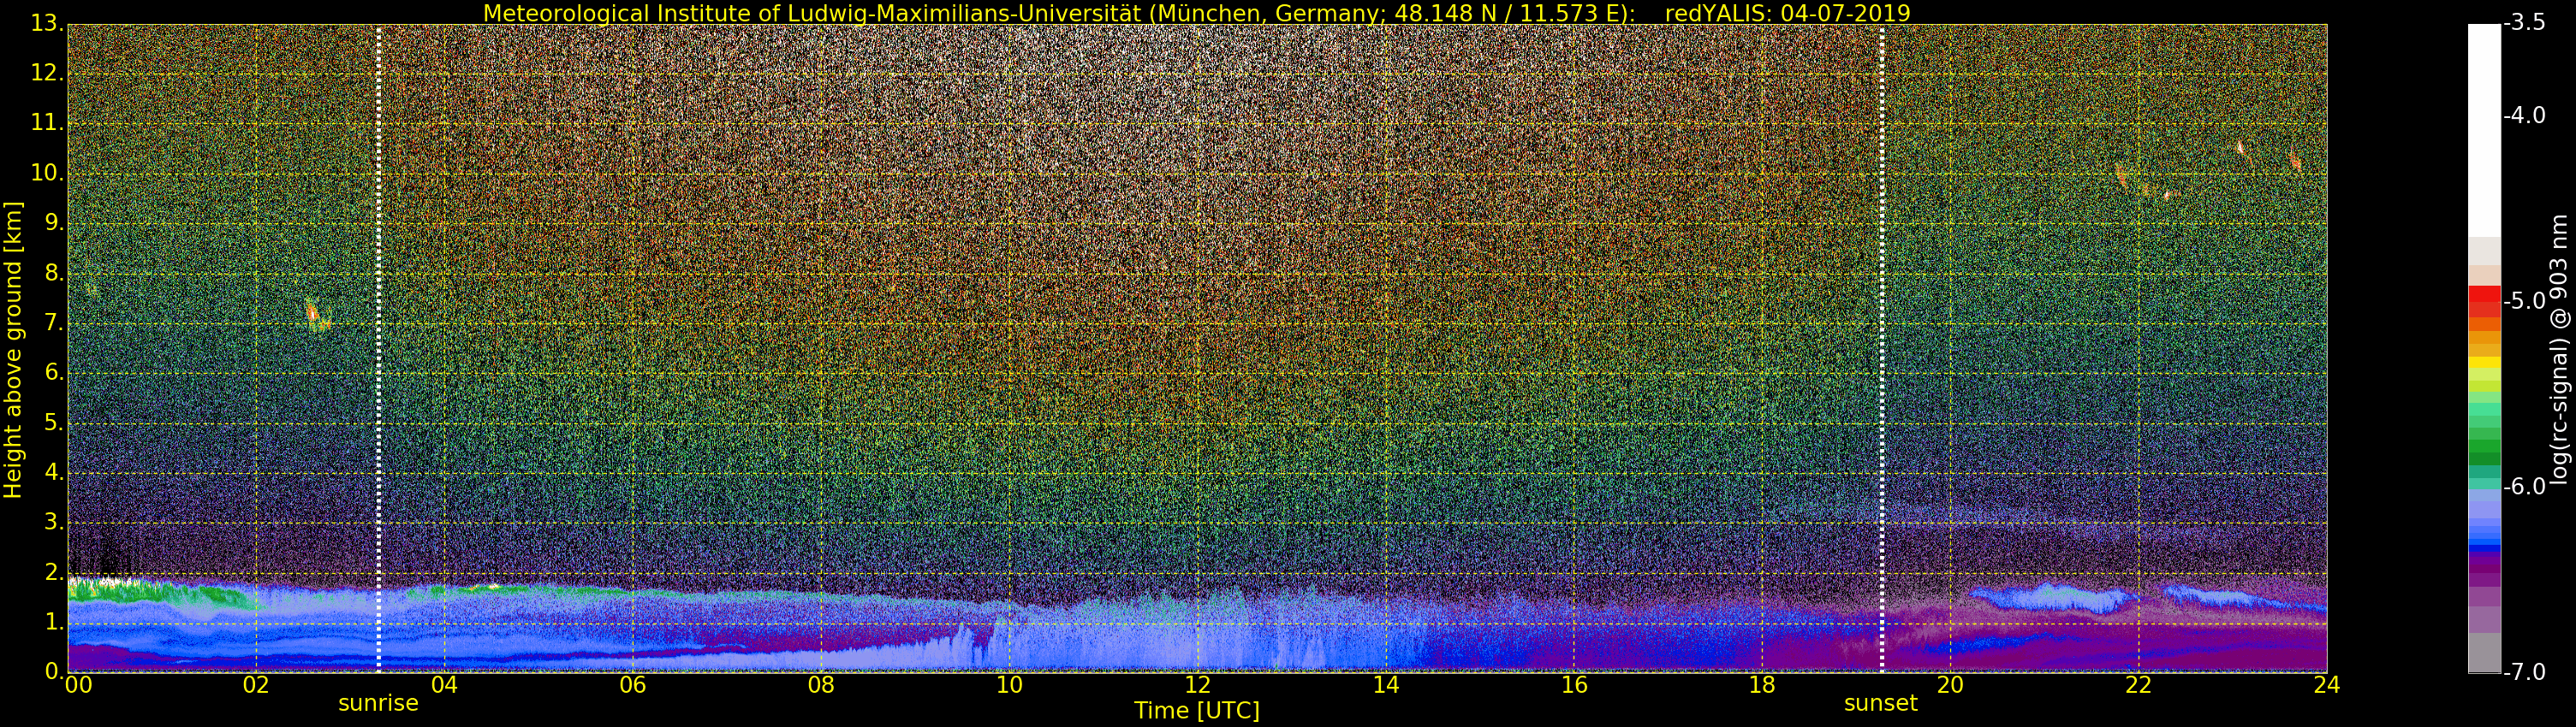Viewport: 2576px width, 727px height.
Task: Pick the green segment of the colorbar
Action: [2484, 445]
